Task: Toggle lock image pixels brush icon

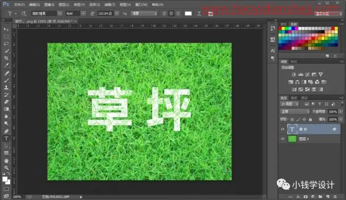Action: 298,119
